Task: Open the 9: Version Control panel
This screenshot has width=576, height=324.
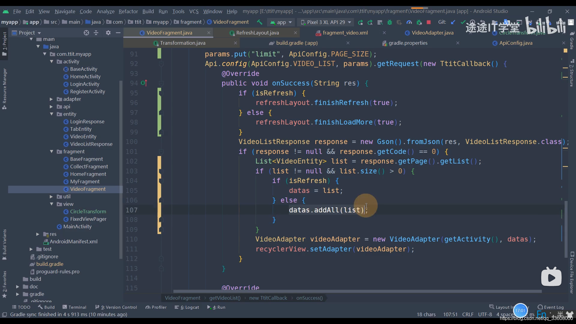Action: coord(116,307)
